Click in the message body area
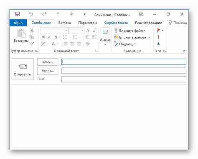Image resolution: width=198 pixels, height=159 pixels. coord(99,116)
